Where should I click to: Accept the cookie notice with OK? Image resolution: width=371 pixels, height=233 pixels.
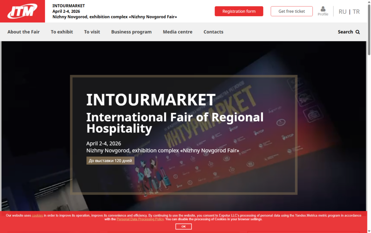click(183, 226)
